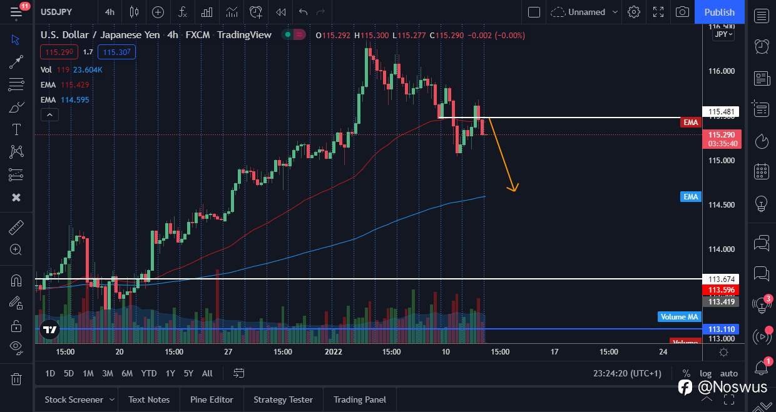Click the Publish button

point(719,12)
